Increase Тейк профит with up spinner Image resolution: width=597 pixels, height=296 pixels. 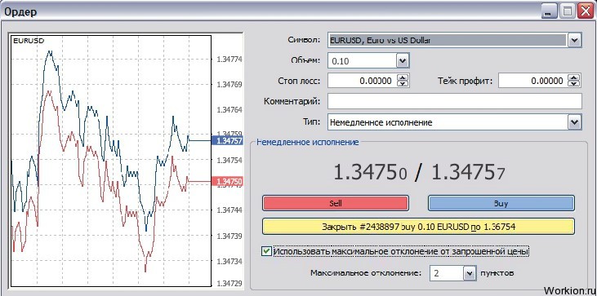click(574, 77)
